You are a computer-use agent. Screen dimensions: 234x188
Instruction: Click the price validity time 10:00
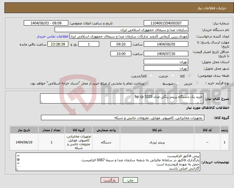click(x=121, y=54)
